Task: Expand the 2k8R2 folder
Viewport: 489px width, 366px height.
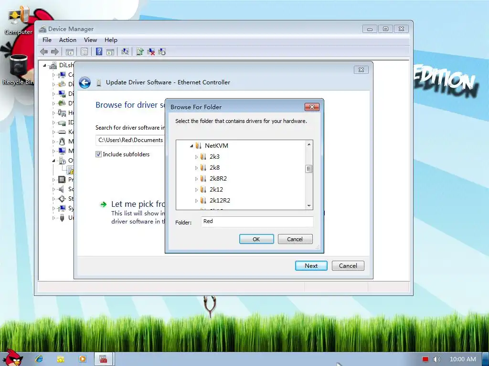Action: (x=196, y=179)
